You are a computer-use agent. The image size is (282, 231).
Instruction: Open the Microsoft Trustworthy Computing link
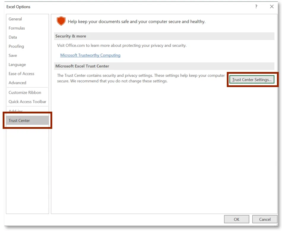coord(90,55)
